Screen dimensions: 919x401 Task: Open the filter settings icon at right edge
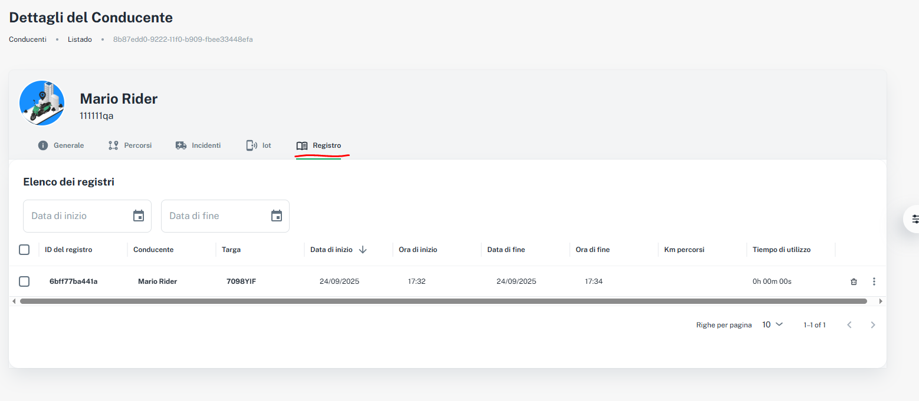click(914, 219)
